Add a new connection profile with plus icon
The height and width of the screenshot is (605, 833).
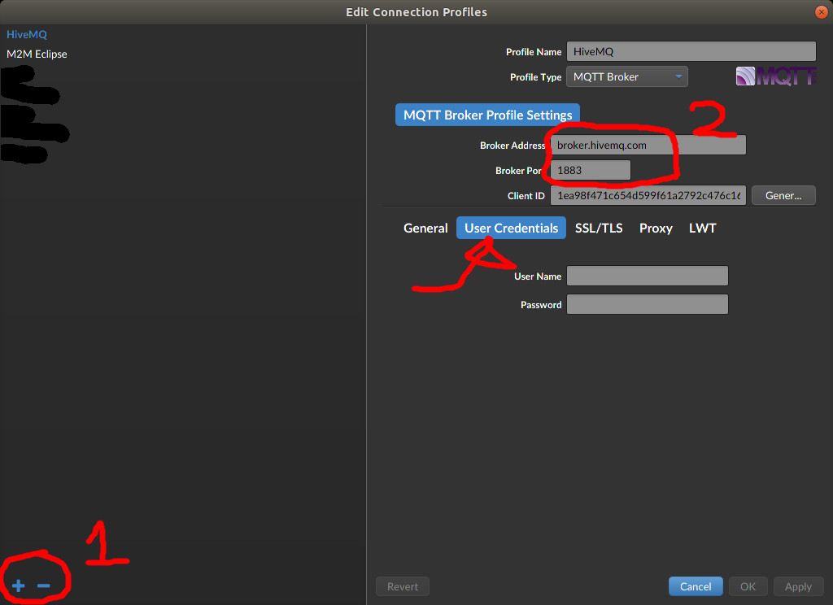point(18,585)
